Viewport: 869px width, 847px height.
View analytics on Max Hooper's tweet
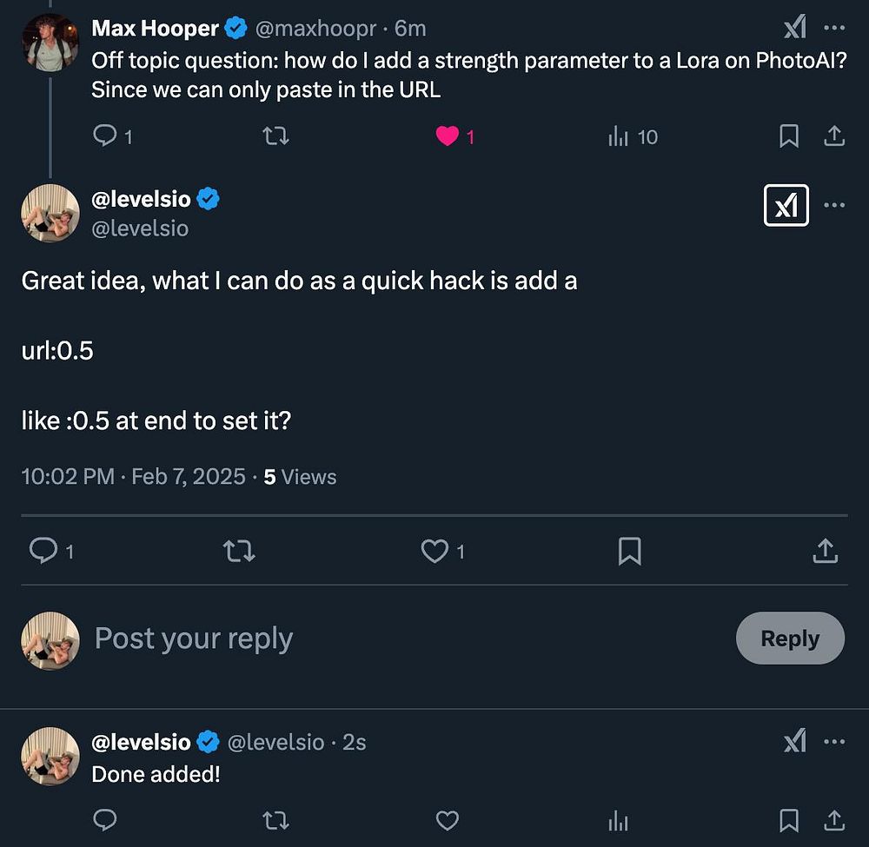[619, 136]
